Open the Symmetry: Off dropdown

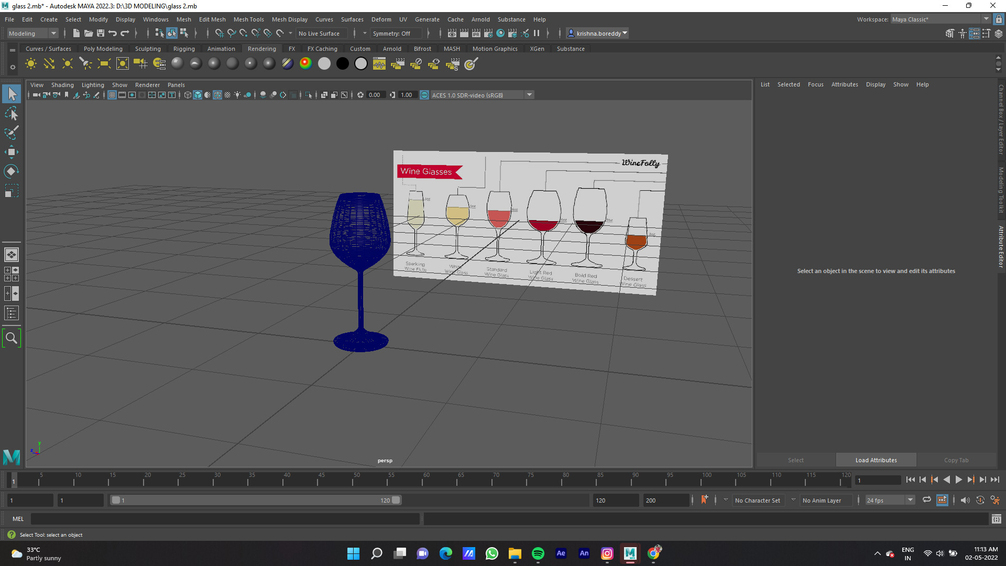[396, 33]
